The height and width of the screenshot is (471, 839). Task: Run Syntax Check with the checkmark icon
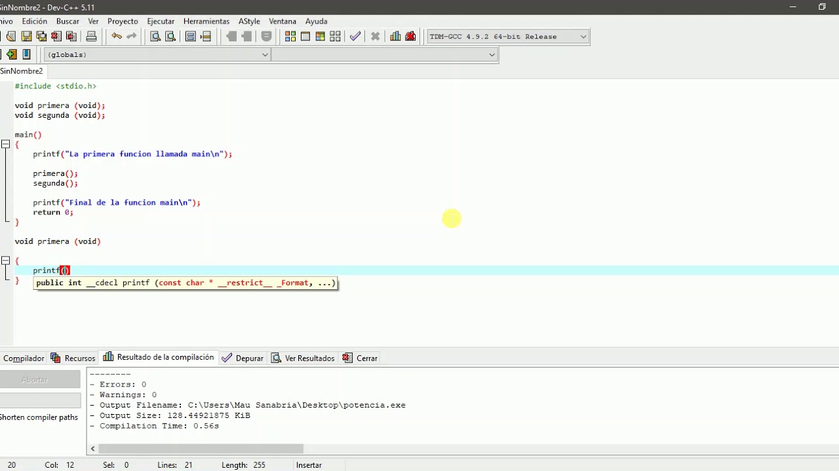point(355,37)
